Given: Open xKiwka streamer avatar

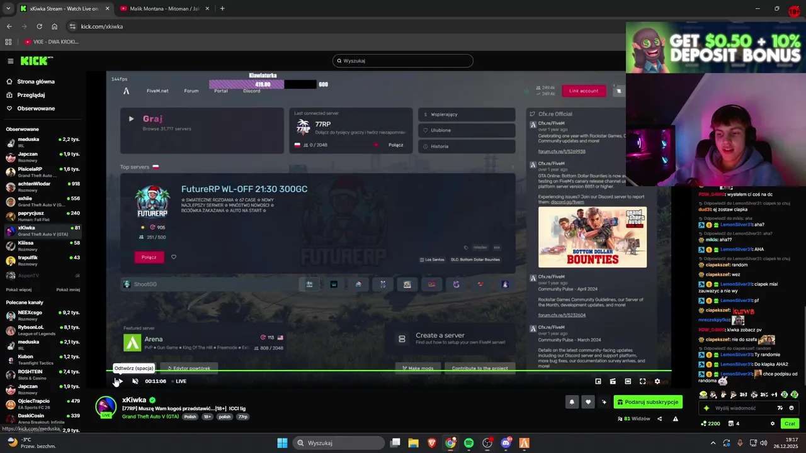Looking at the screenshot, I should pyautogui.click(x=106, y=406).
